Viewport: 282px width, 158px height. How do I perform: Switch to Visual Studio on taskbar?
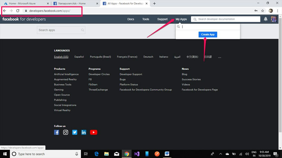(x=137, y=154)
